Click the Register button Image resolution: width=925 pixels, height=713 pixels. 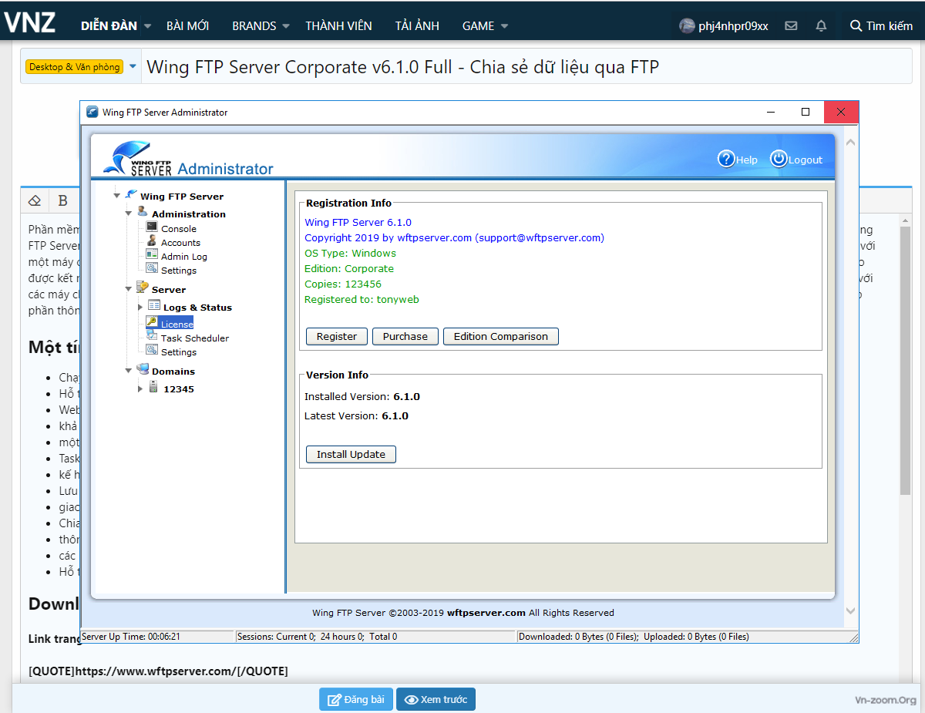pyautogui.click(x=337, y=336)
